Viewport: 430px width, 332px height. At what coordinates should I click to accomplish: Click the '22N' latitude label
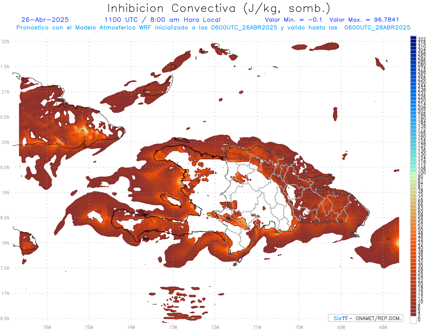(5, 42)
